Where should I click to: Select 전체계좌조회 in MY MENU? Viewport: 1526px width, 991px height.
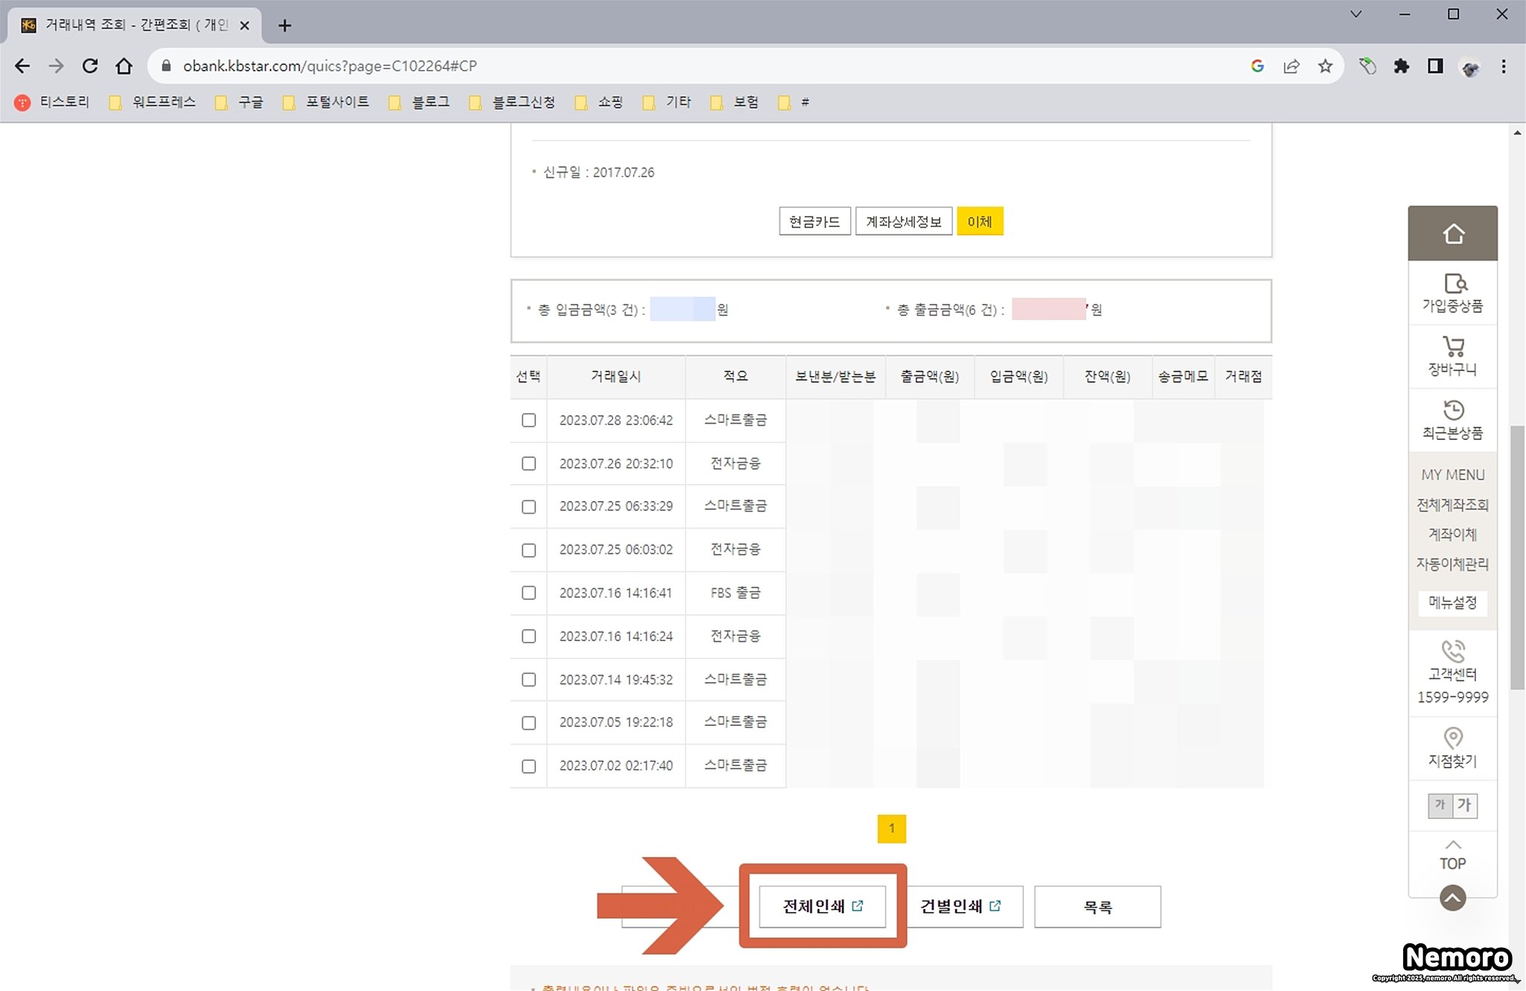[x=1452, y=505]
